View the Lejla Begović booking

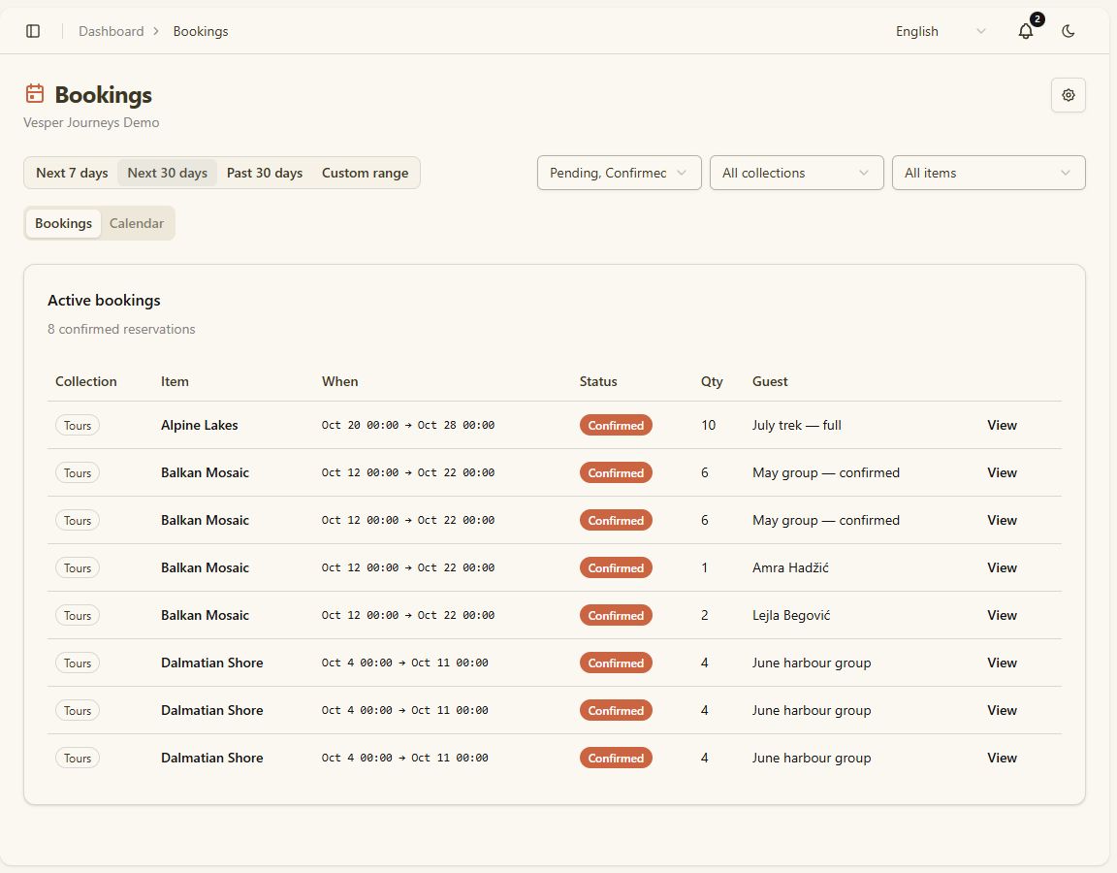tap(1002, 615)
